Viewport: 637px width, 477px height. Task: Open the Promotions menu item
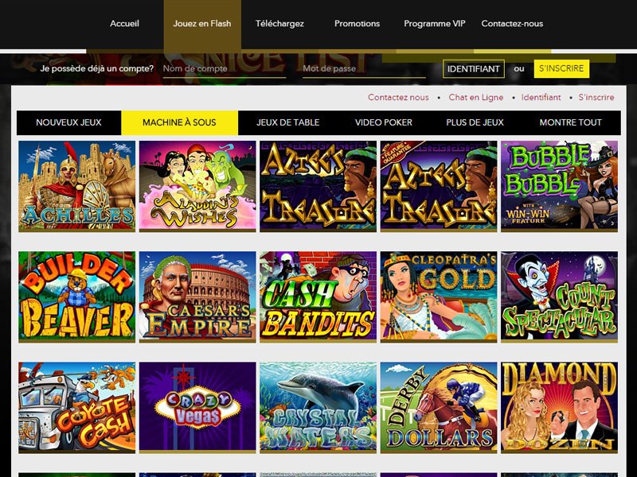tap(357, 24)
